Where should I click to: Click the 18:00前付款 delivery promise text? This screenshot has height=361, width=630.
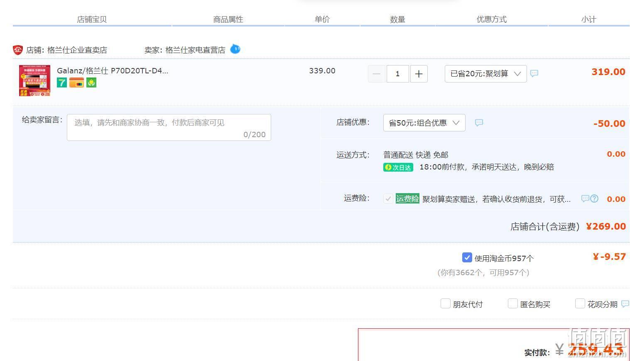pos(487,167)
